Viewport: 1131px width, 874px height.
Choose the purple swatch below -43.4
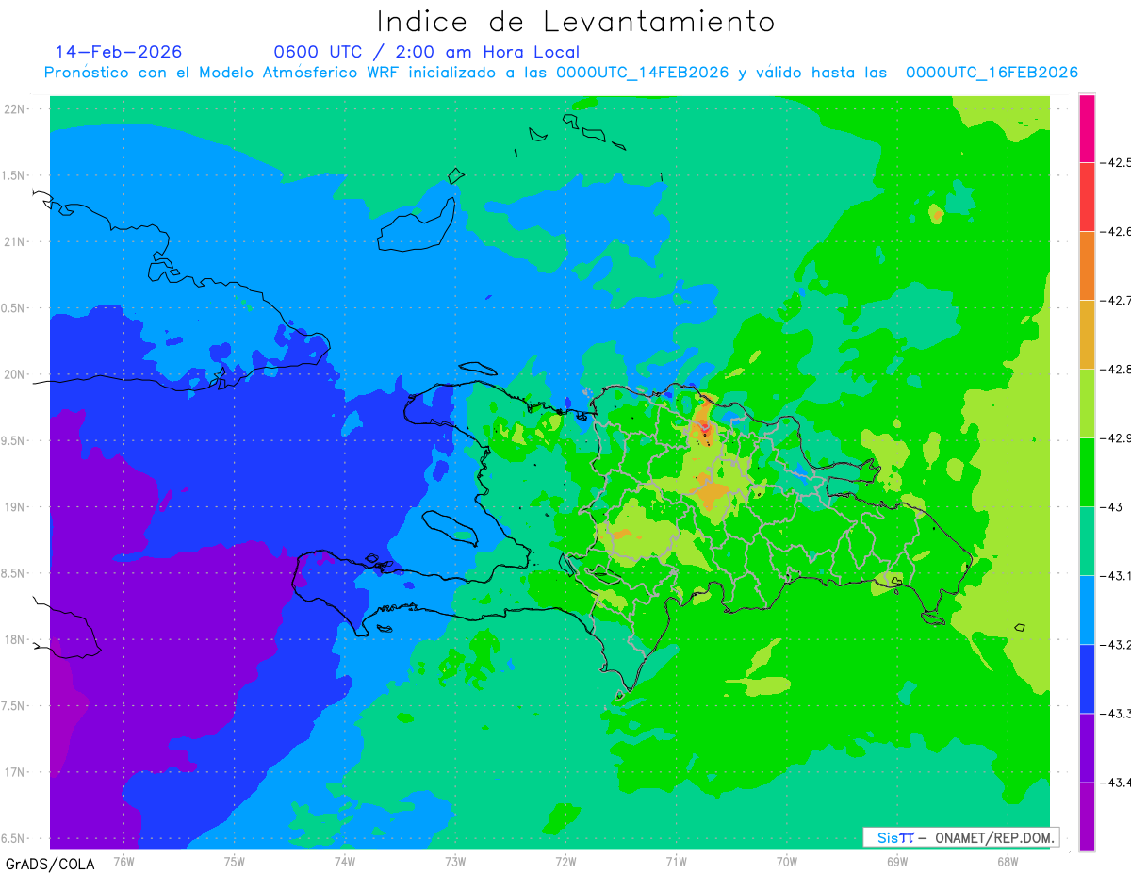[1087, 816]
